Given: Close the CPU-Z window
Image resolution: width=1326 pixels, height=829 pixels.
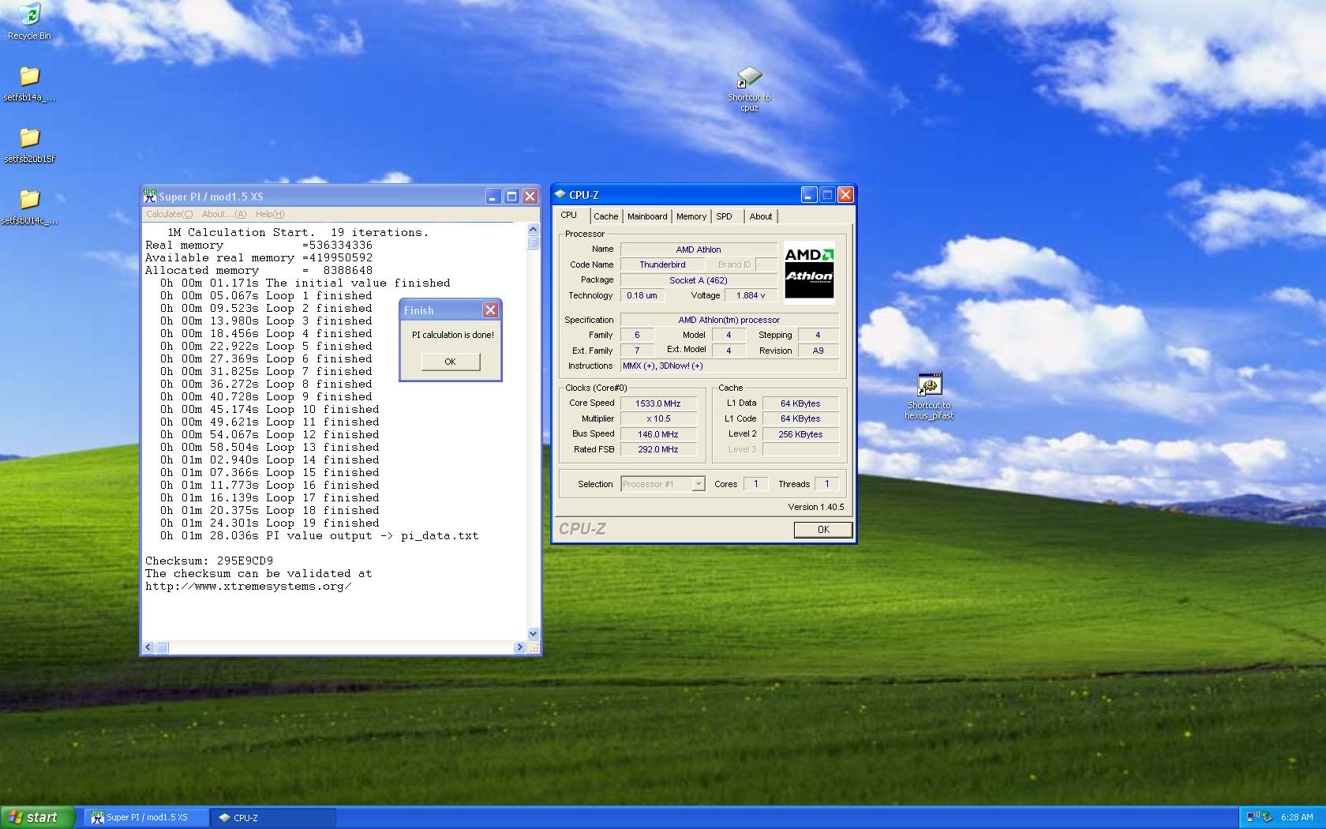Looking at the screenshot, I should [x=845, y=194].
